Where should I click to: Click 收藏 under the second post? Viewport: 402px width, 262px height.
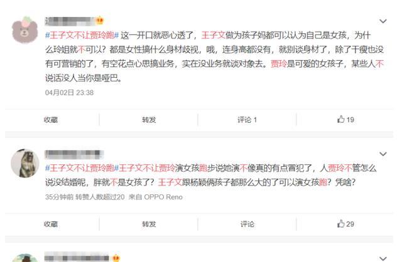51,224
